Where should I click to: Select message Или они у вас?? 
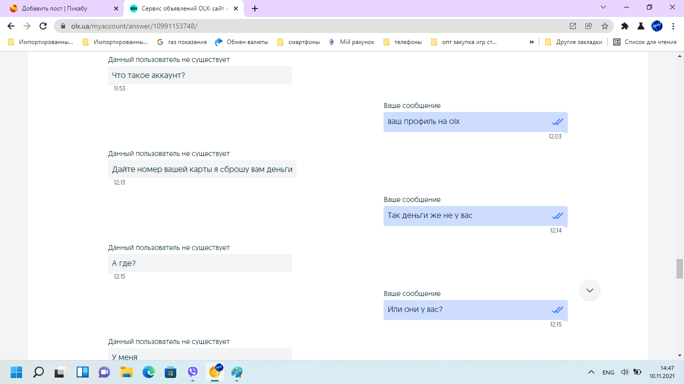tap(476, 310)
